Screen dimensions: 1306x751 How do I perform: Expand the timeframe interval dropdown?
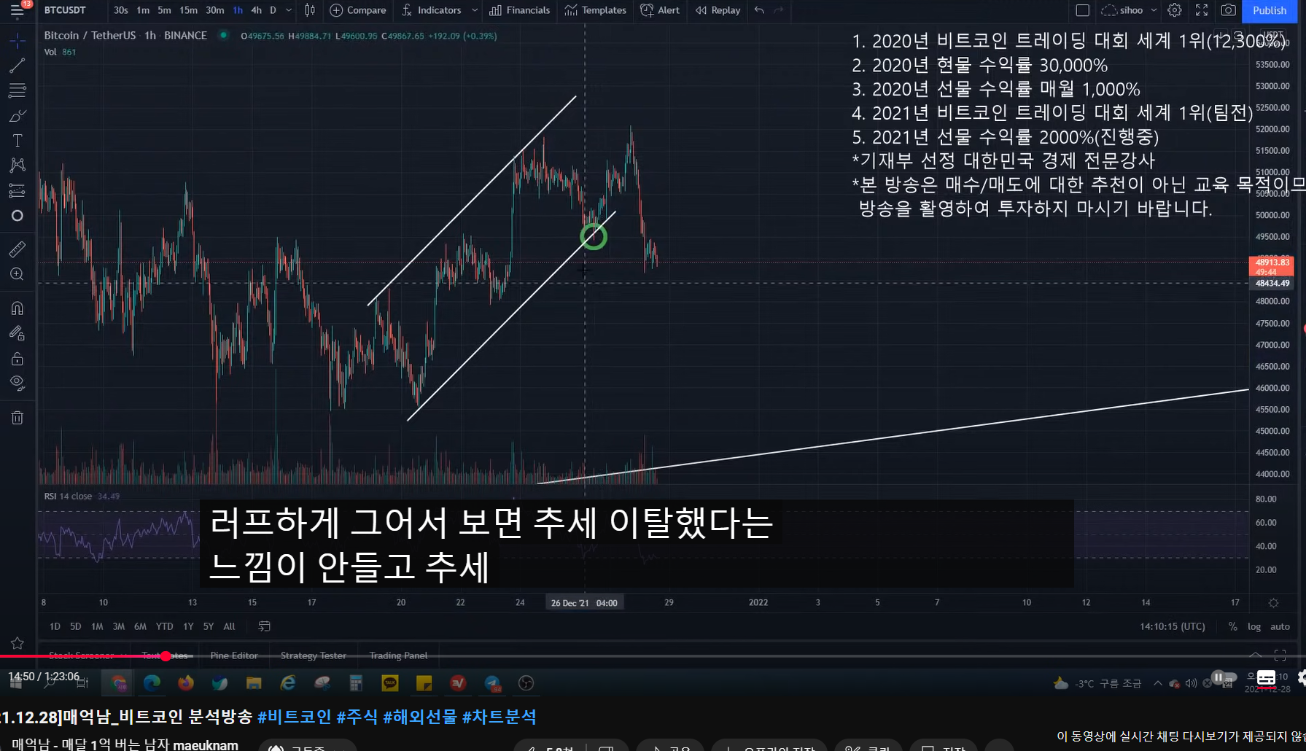click(289, 10)
